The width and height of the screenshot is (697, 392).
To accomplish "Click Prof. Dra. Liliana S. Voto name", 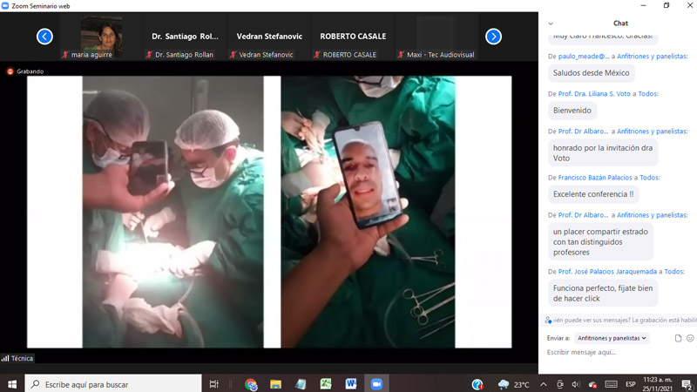I will (x=595, y=94).
